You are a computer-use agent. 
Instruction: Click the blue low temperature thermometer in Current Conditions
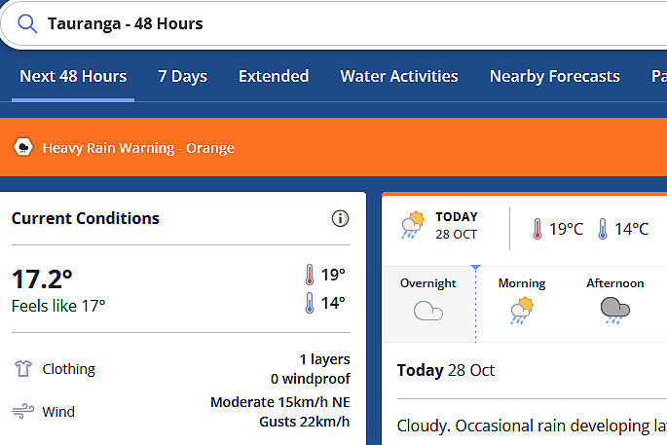pos(310,303)
